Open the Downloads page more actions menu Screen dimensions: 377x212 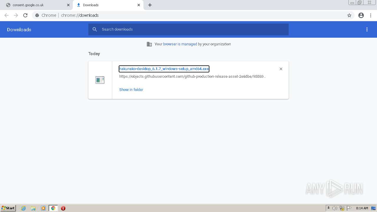367,29
